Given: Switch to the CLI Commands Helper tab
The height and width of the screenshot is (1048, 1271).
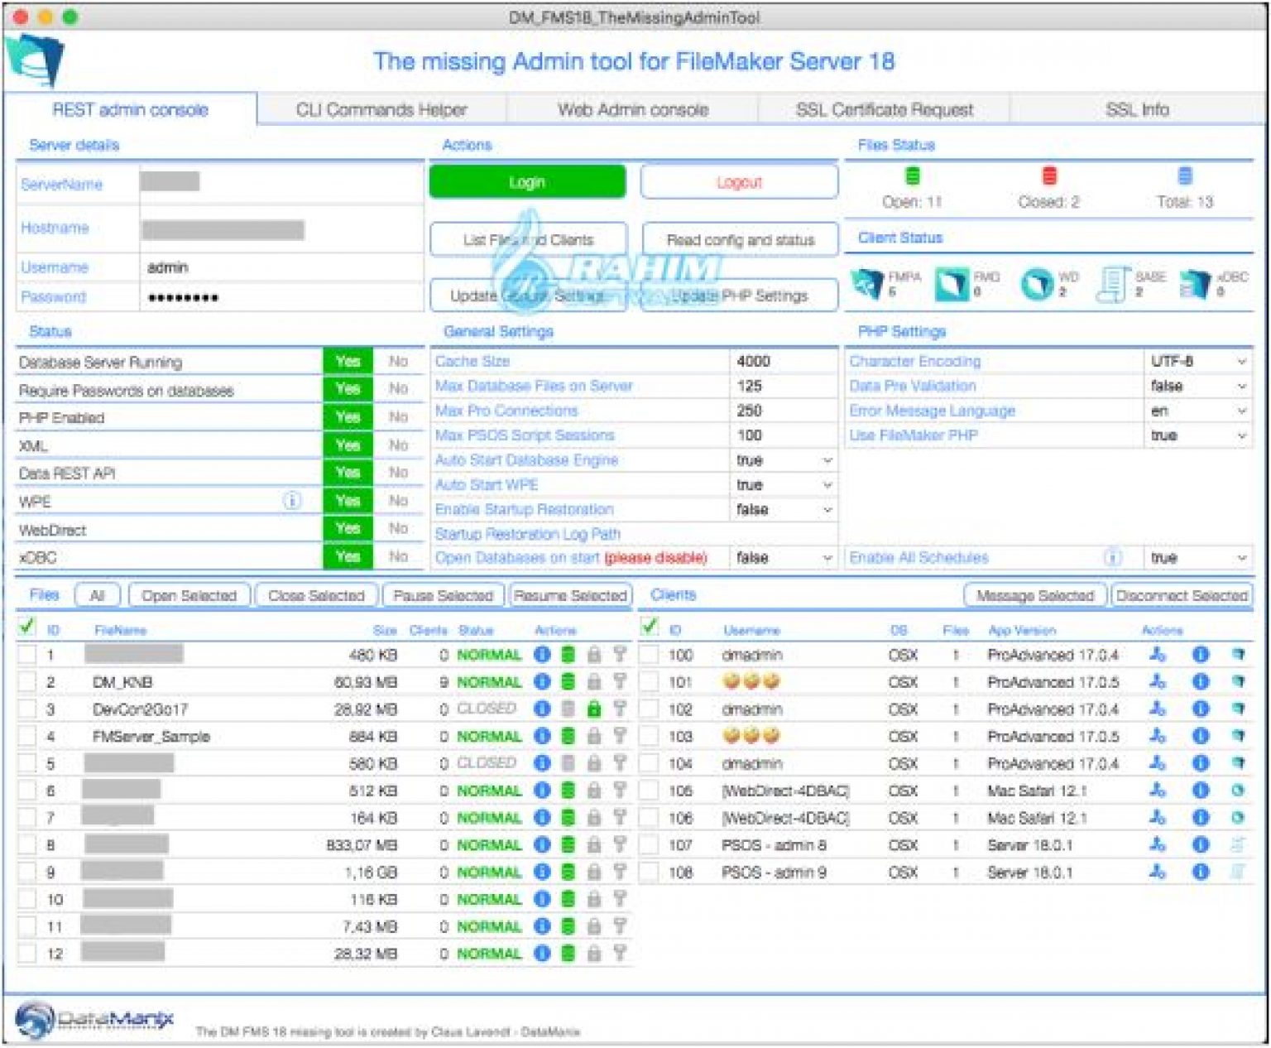Looking at the screenshot, I should coord(381,110).
